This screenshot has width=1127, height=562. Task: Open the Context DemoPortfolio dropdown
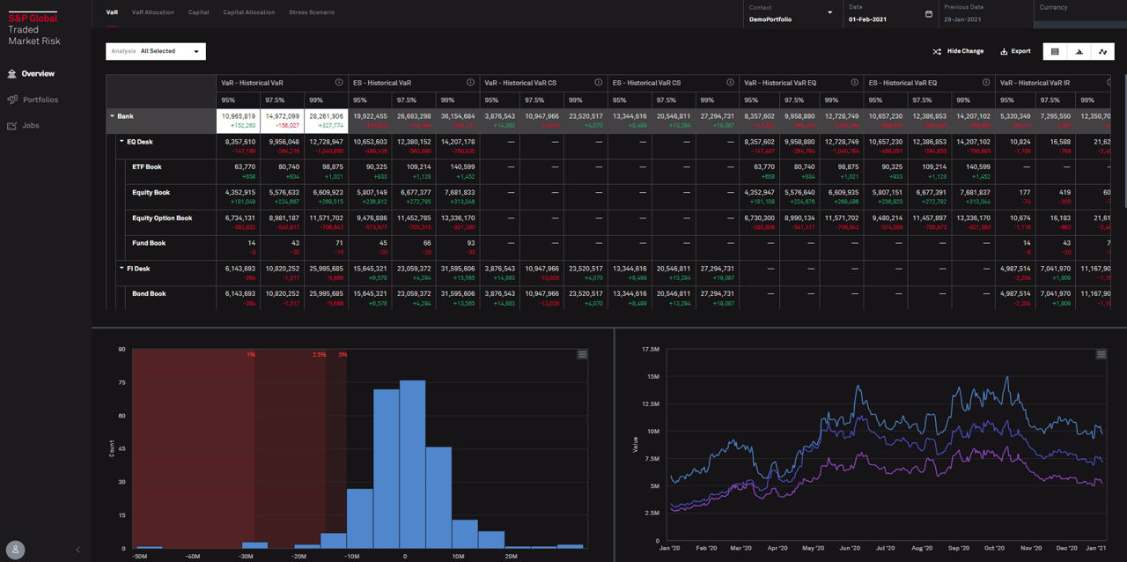tap(792, 13)
